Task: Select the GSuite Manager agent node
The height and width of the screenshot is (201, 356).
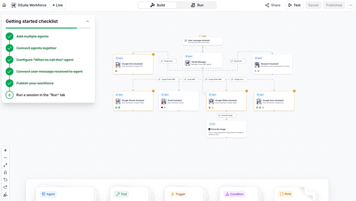Action: (203, 61)
